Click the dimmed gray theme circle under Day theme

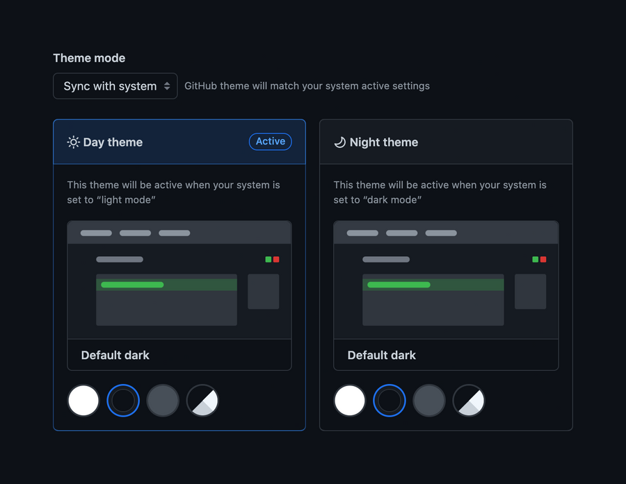(163, 401)
